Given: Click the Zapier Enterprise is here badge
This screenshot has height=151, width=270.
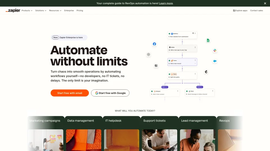Looking at the screenshot, I should click(69, 37).
